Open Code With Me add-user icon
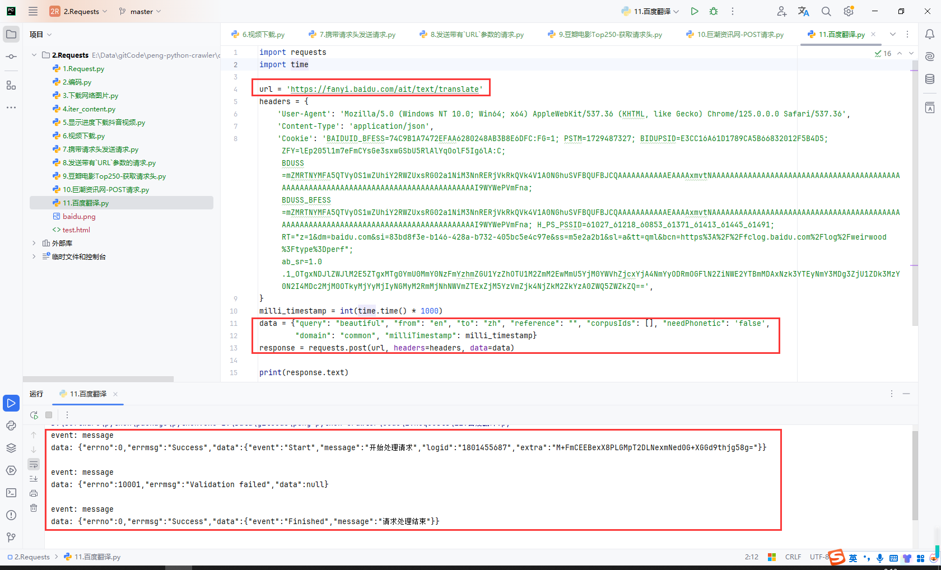The image size is (941, 570). click(782, 11)
